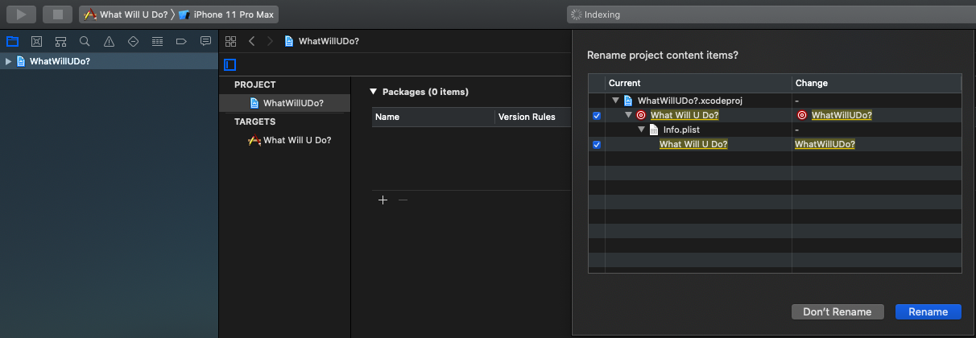Show the Project navigator folder icon
This screenshot has height=338, width=976.
12,41
